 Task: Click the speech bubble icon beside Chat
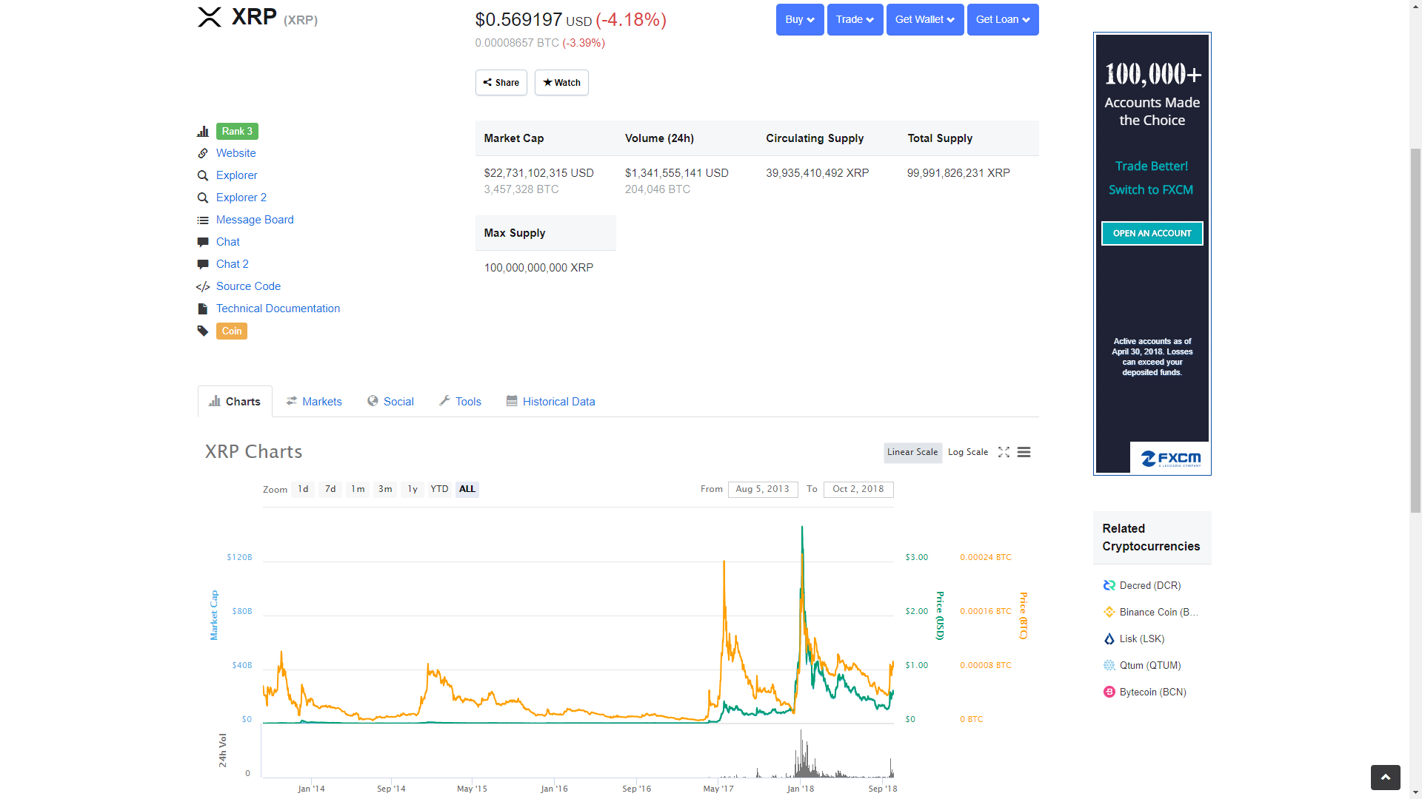point(203,242)
